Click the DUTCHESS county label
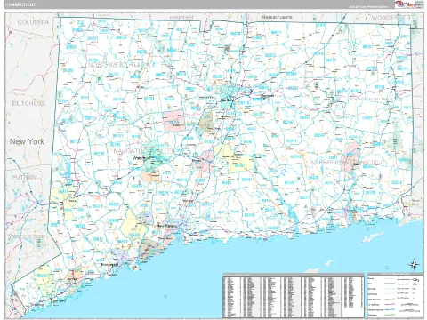 coord(28,103)
